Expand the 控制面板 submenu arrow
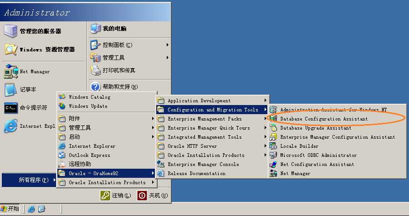The width and height of the screenshot is (409, 216). pos(168,45)
